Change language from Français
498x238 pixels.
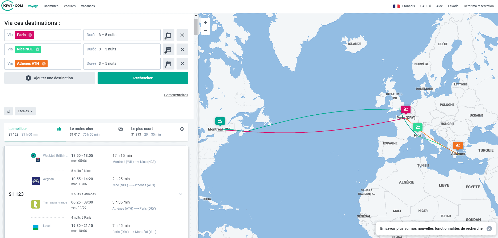pos(404,6)
